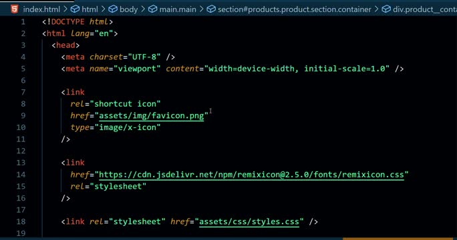
Task: Expand chevron after body breadcrumb
Action: click(x=143, y=9)
